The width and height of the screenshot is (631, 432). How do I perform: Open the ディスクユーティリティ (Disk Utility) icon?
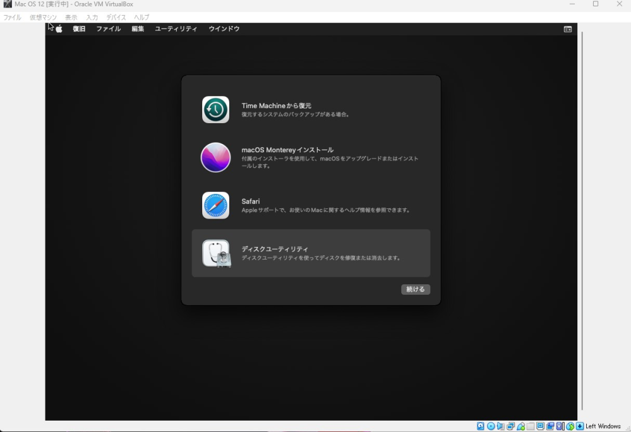point(215,251)
